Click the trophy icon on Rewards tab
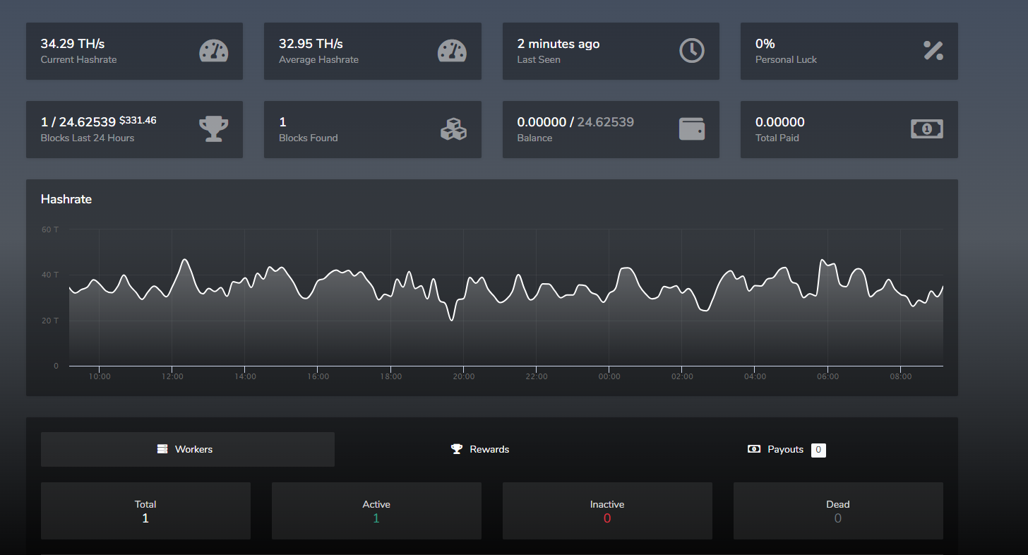Viewport: 1028px width, 555px height. click(457, 449)
